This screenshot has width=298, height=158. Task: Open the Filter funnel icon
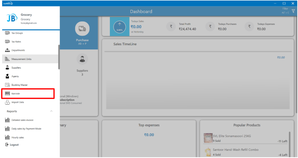point(293,11)
